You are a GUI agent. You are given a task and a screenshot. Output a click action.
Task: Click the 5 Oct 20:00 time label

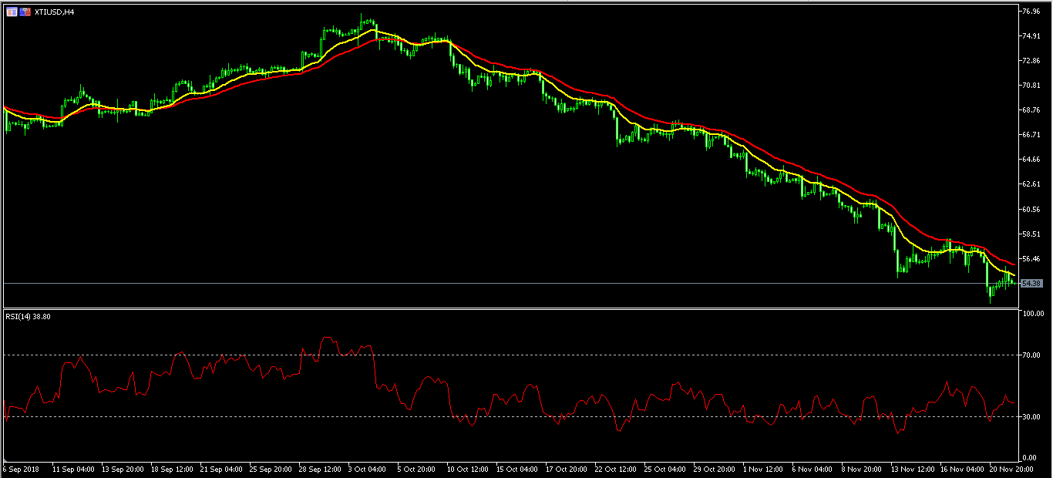(418, 469)
